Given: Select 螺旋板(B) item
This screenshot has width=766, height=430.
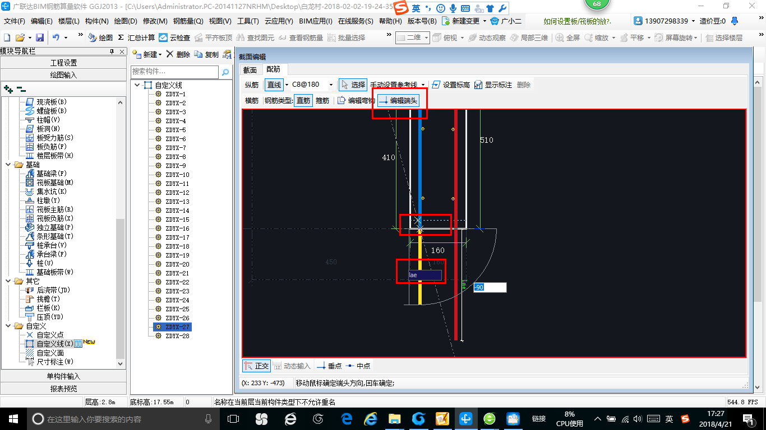Looking at the screenshot, I should pos(46,111).
